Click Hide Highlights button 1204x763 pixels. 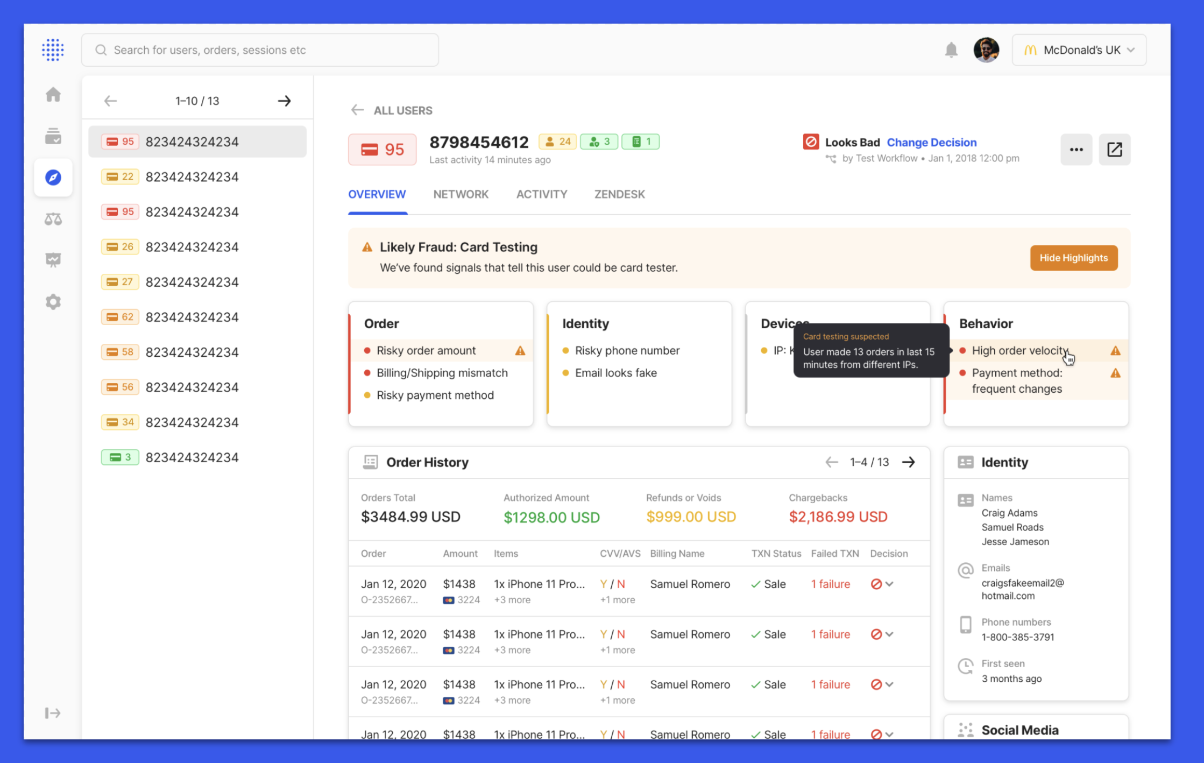point(1073,258)
